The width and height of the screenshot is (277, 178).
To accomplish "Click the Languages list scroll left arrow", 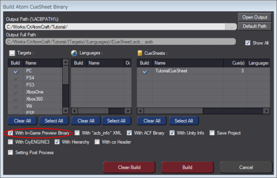I will (75, 111).
